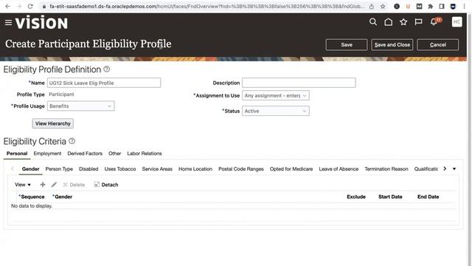Open the View menu dropdown
Screen dimensions: 472x266
tap(23, 185)
